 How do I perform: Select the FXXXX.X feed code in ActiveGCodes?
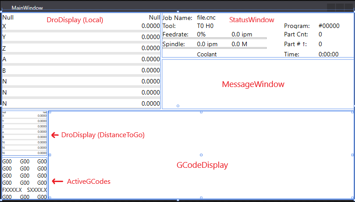(x=12, y=190)
